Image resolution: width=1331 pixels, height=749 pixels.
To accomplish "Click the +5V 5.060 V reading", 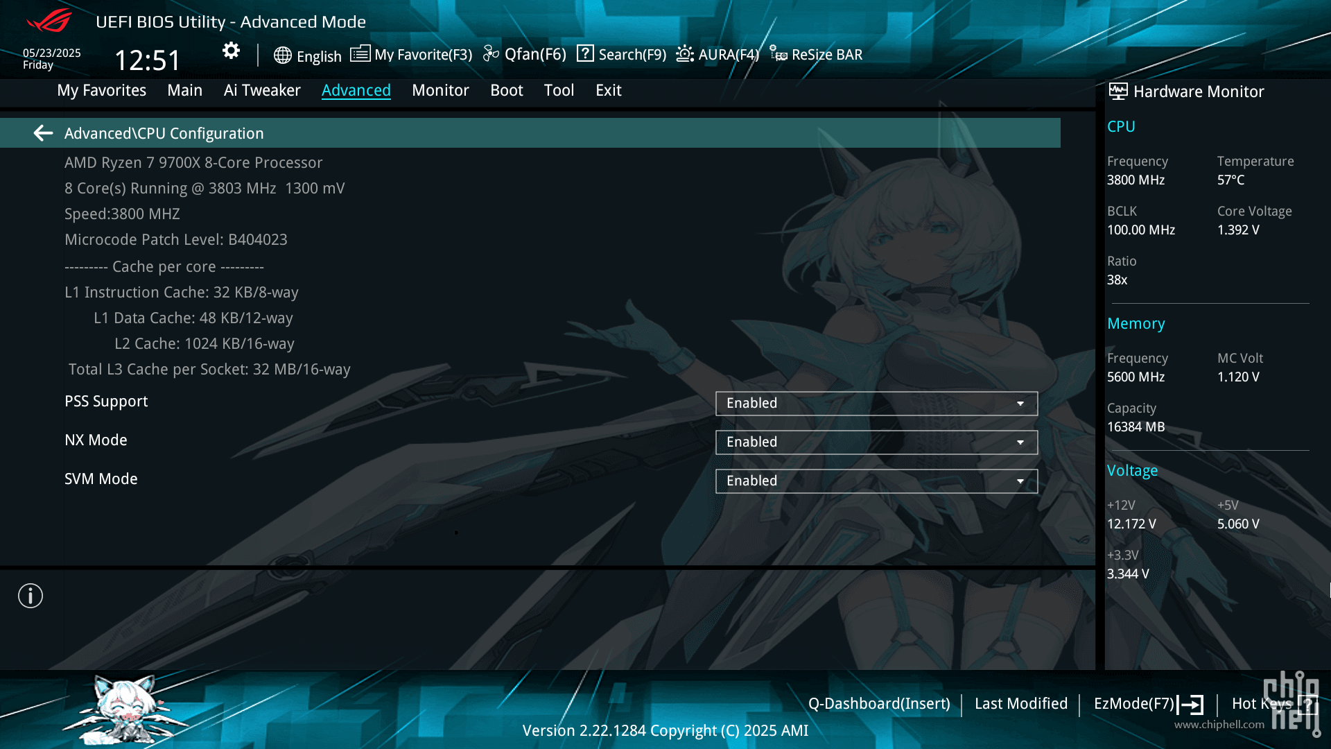I will 1238,524.
